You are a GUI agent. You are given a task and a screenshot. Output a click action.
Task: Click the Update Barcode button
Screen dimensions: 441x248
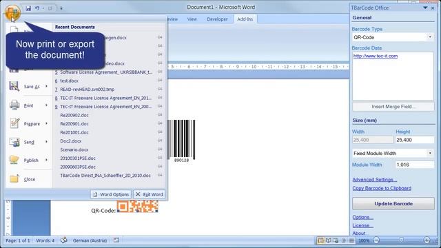[393, 204]
